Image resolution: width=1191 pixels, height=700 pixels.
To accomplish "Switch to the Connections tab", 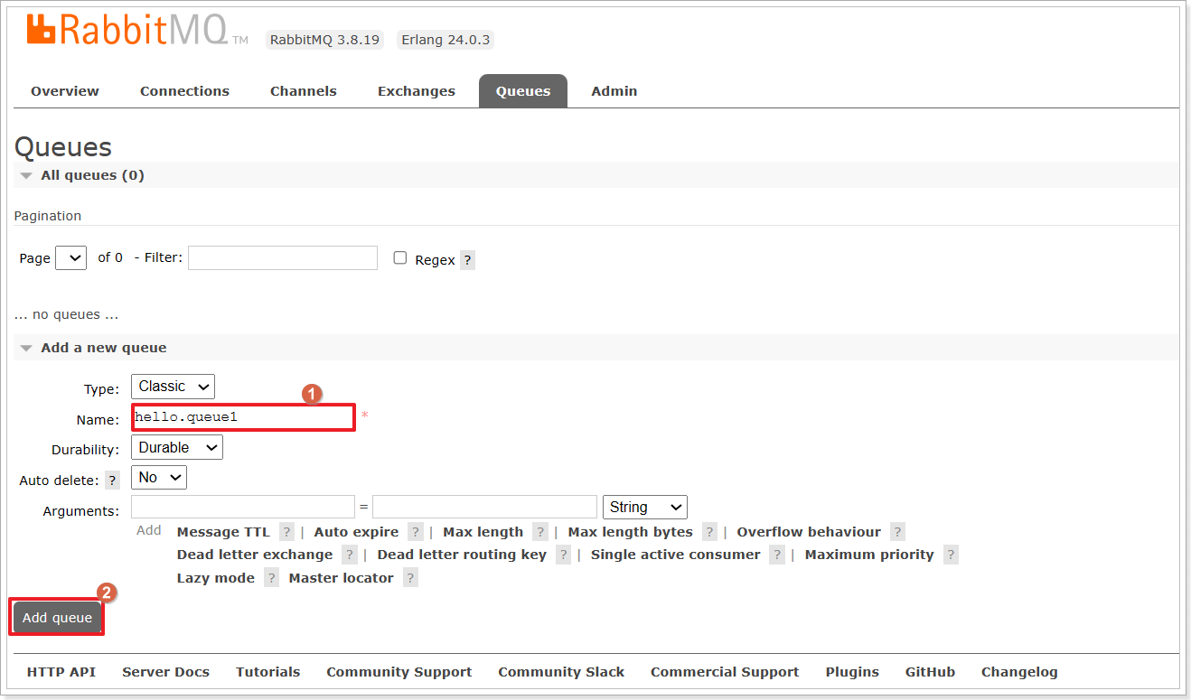I will [x=184, y=91].
